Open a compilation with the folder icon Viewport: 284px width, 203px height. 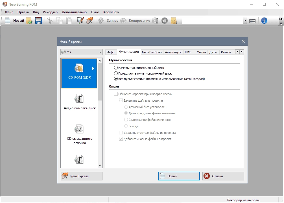(x=29, y=21)
